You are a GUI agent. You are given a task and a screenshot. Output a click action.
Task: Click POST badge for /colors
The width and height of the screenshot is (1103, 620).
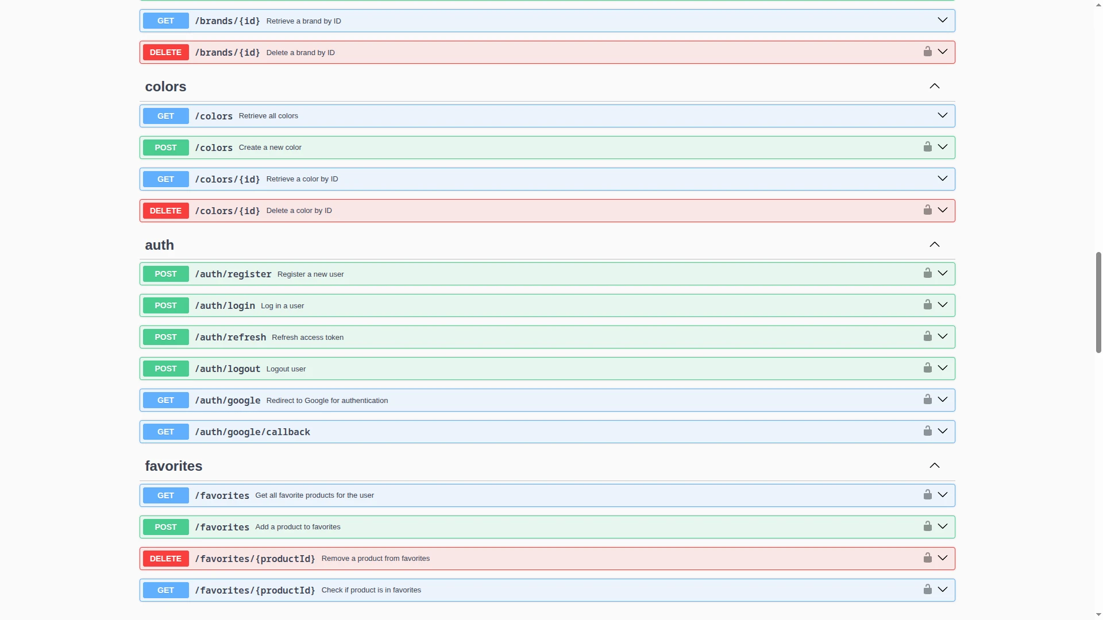pos(165,148)
